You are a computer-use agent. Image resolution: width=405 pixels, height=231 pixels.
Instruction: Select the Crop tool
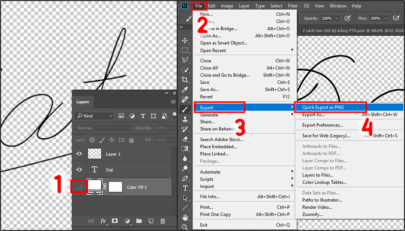(x=185, y=79)
